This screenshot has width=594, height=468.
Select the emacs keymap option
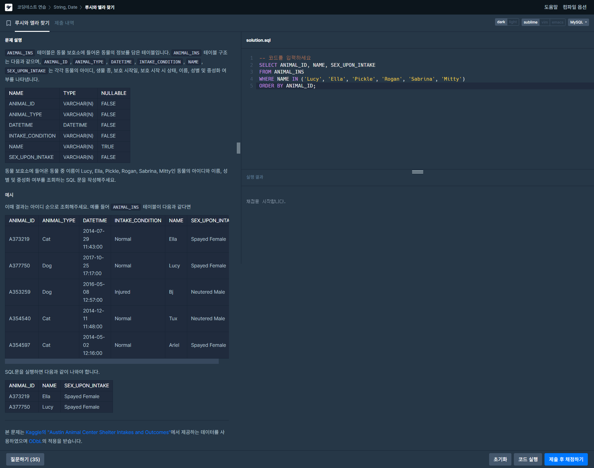557,22
